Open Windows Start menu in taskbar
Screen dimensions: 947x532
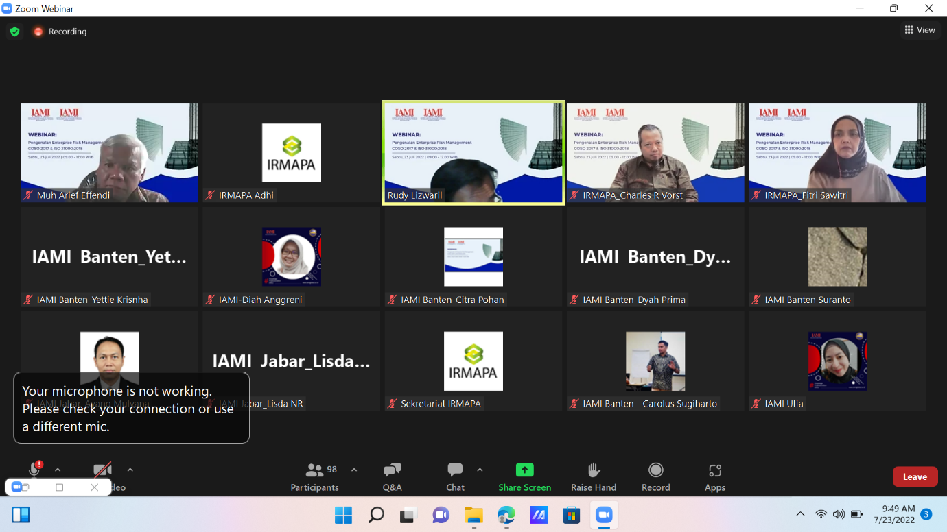343,515
